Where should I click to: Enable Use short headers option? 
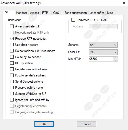12,45
